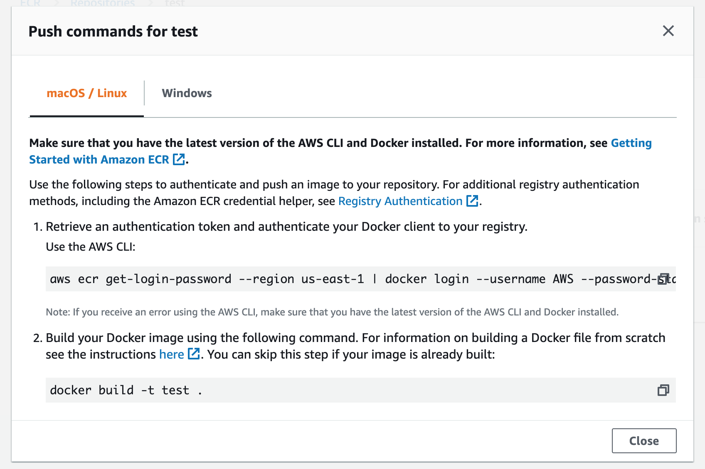Image resolution: width=705 pixels, height=469 pixels.
Task: Click the ECR breadcrumb at top
Action: [30, 3]
